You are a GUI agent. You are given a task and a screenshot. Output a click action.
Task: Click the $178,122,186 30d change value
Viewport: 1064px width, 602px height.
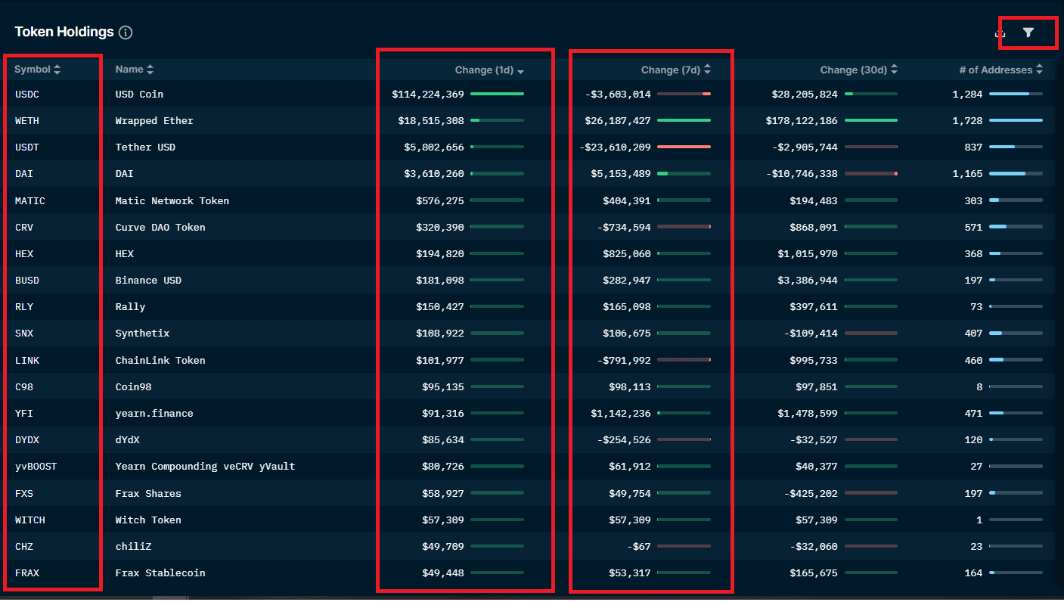802,121
